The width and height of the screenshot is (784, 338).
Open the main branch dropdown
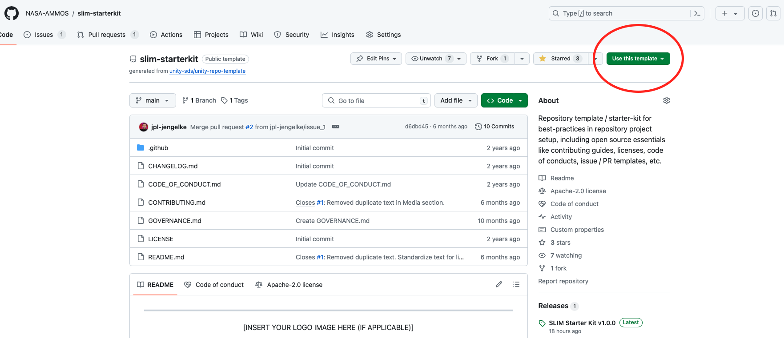pos(153,100)
